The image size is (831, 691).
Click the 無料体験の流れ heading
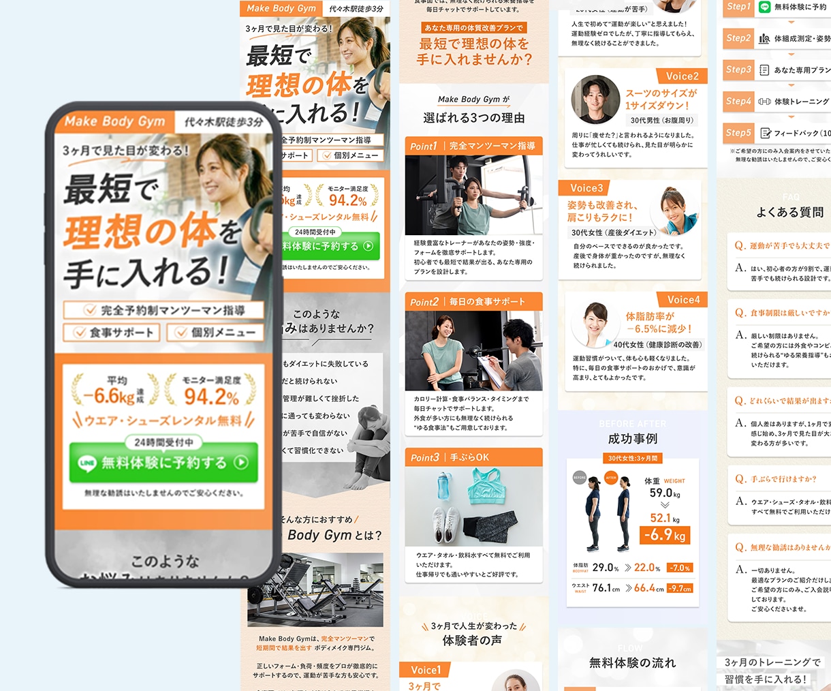(632, 662)
